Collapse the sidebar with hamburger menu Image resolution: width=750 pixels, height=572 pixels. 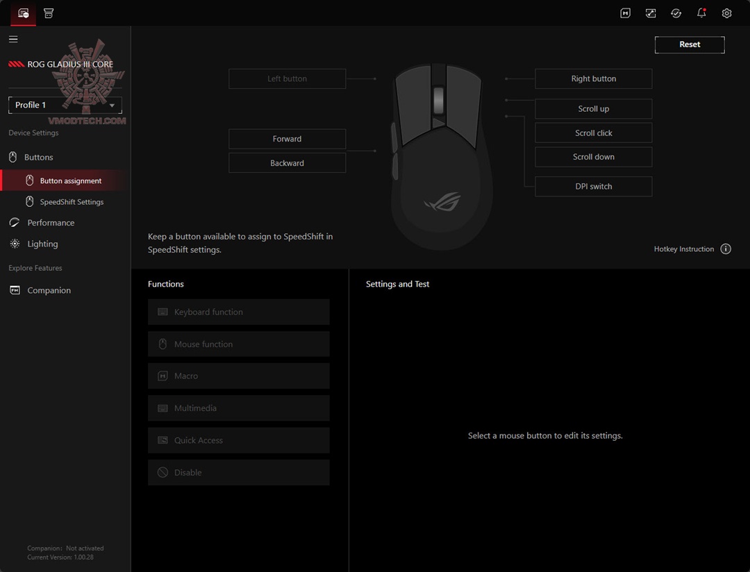point(13,39)
